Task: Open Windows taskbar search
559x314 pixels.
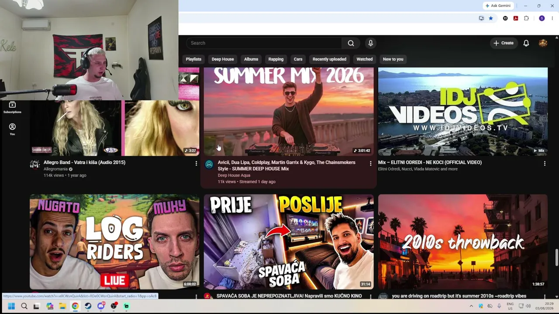Action: [x=24, y=306]
